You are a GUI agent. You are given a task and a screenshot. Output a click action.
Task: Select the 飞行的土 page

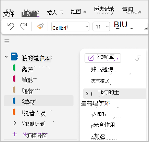click(114, 94)
